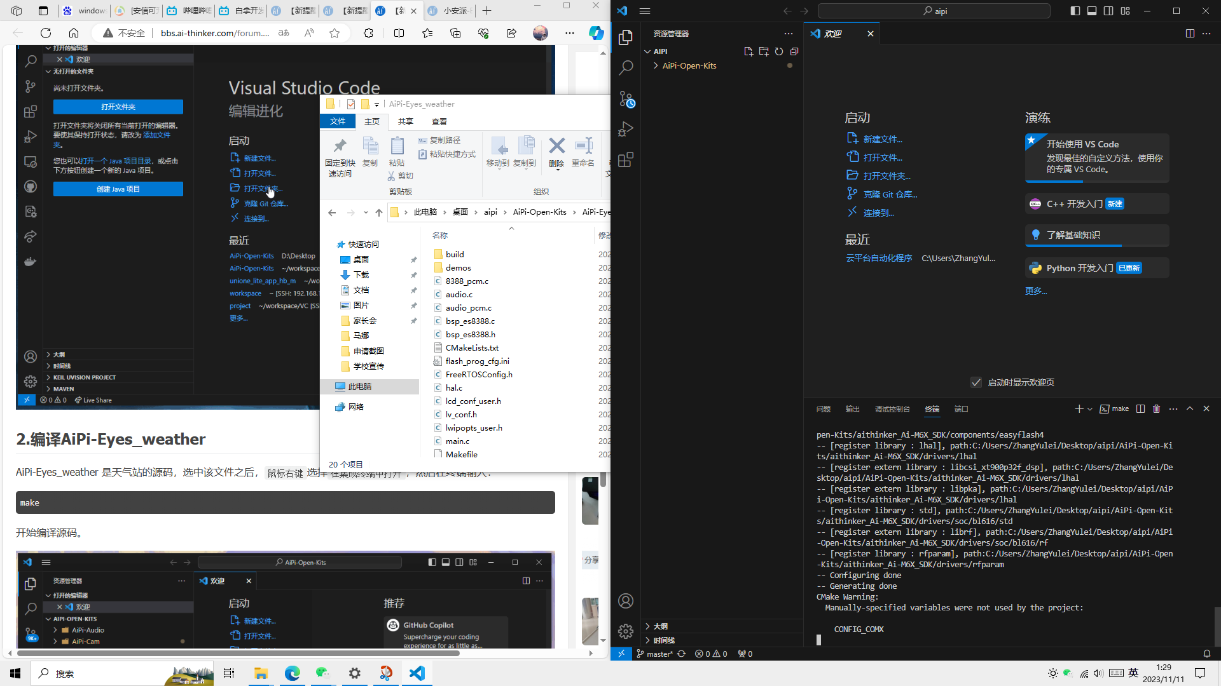Image resolution: width=1221 pixels, height=686 pixels.
Task: Go up one folder level in File Explorer
Action: [379, 212]
